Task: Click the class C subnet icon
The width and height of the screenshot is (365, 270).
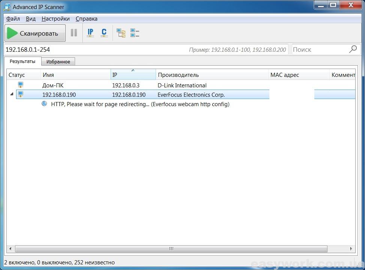Action: tap(104, 33)
